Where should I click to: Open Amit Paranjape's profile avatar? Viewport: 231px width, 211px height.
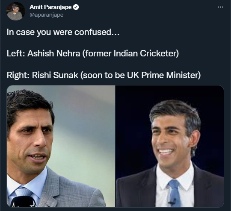click(x=16, y=12)
